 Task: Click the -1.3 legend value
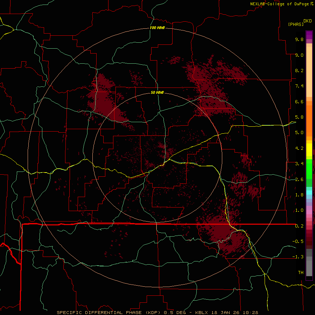[298, 257]
